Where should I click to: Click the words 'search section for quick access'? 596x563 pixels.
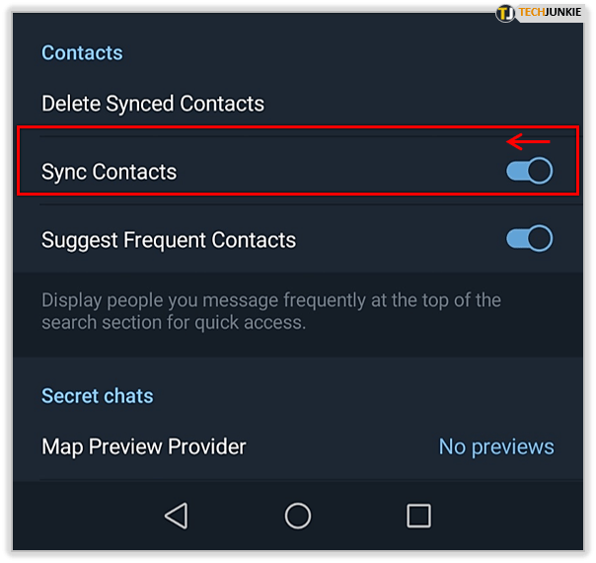[173, 323]
